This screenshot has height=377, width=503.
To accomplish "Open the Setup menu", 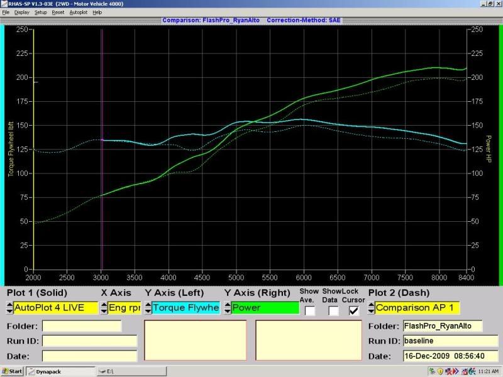I will point(40,13).
